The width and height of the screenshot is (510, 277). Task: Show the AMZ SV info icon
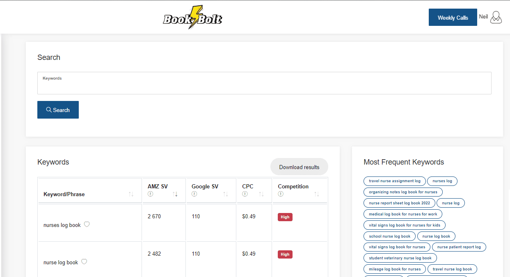coord(150,194)
